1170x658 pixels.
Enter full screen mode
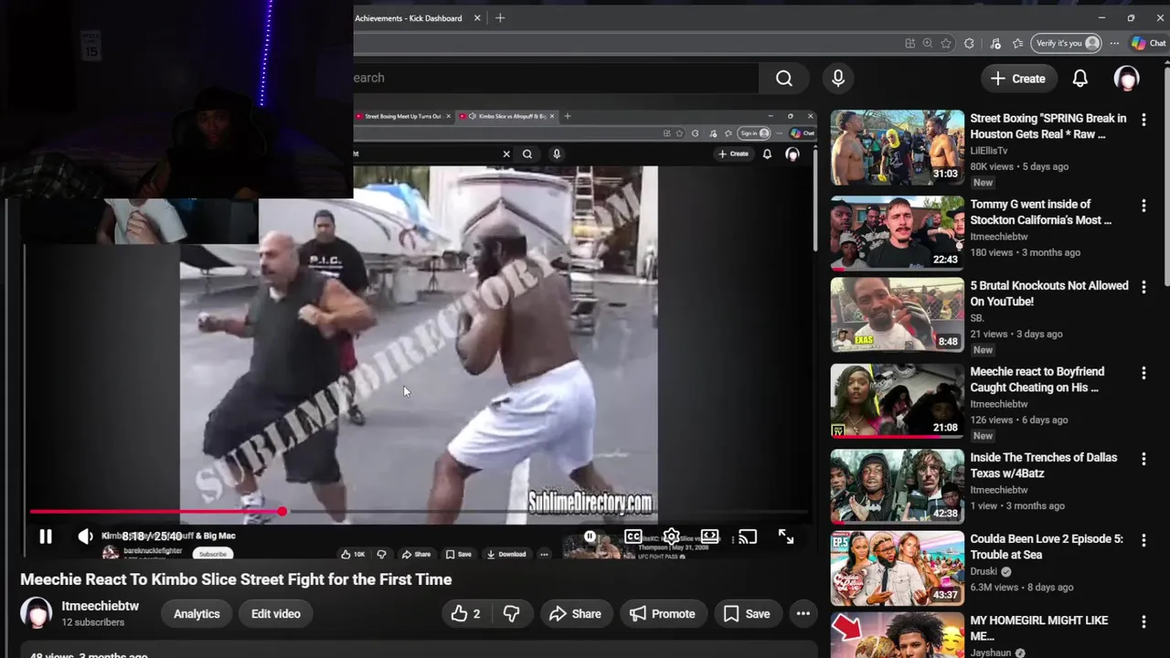tap(786, 536)
